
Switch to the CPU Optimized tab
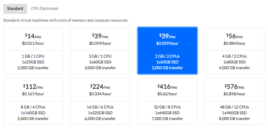(44, 9)
